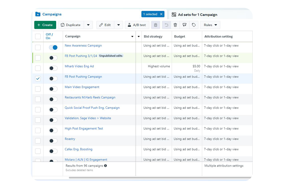The height and width of the screenshot is (189, 284).
Task: Turn on the Quick Social Proof Push toggle
Action: [x=53, y=110]
